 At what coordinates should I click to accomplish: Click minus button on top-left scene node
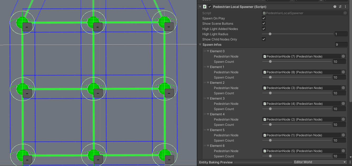(27, 27)
